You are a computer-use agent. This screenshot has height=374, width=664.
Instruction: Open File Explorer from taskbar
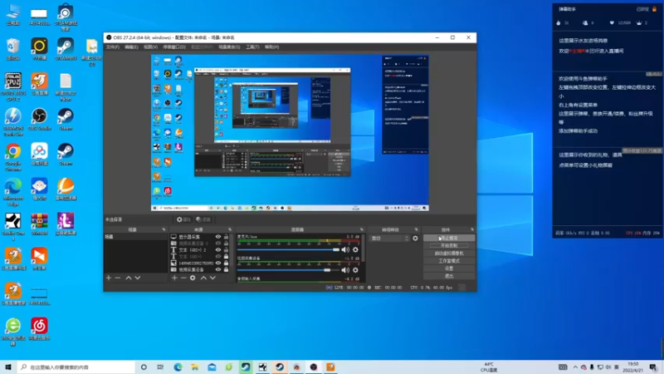tap(195, 367)
